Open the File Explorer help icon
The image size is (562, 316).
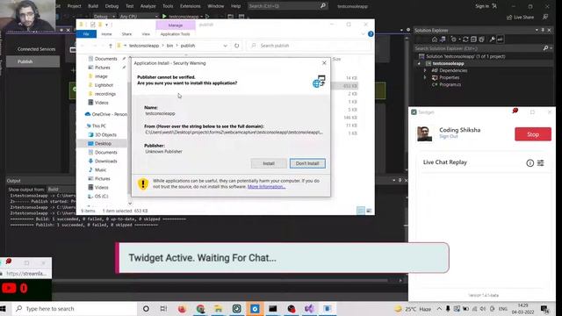coord(371,34)
